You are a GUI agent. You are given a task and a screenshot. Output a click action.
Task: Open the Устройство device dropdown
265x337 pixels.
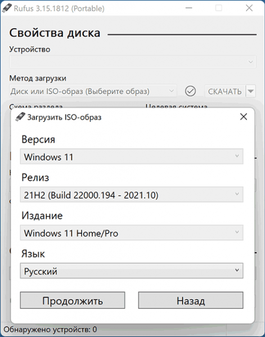tap(133, 62)
